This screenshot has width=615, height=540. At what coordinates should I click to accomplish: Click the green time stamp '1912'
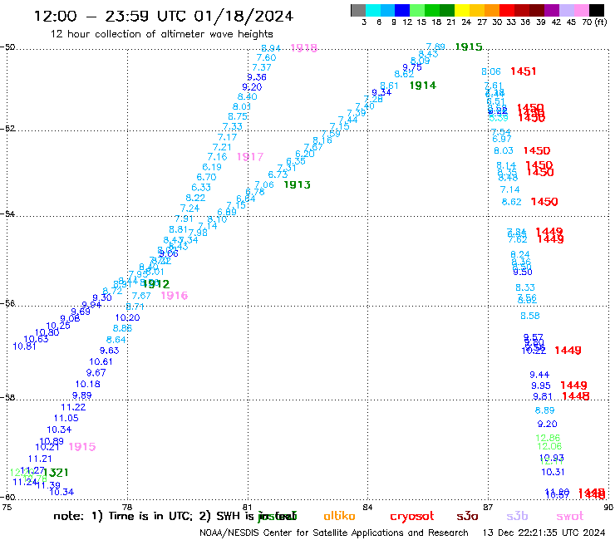pyautogui.click(x=156, y=284)
